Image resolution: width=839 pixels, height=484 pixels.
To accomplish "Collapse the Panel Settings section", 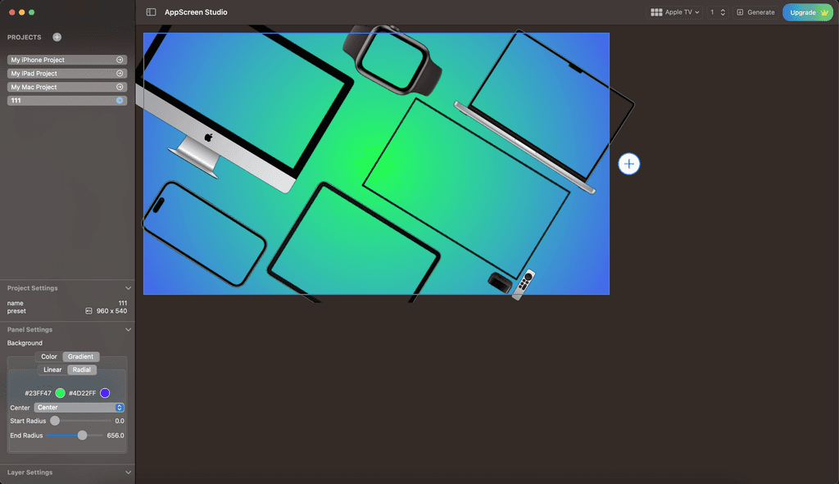I will pyautogui.click(x=128, y=329).
